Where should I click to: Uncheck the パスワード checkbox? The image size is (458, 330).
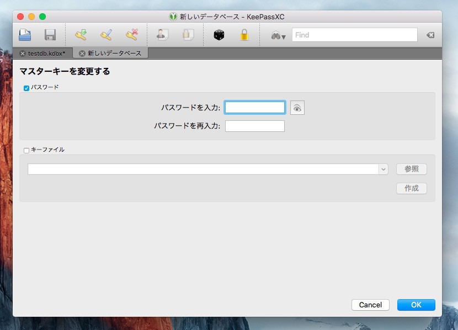(x=26, y=88)
